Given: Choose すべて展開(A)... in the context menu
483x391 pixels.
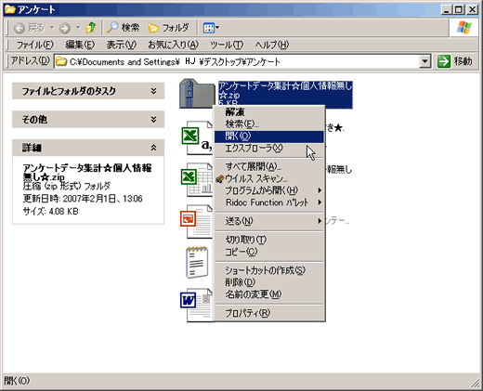Looking at the screenshot, I should (269, 166).
